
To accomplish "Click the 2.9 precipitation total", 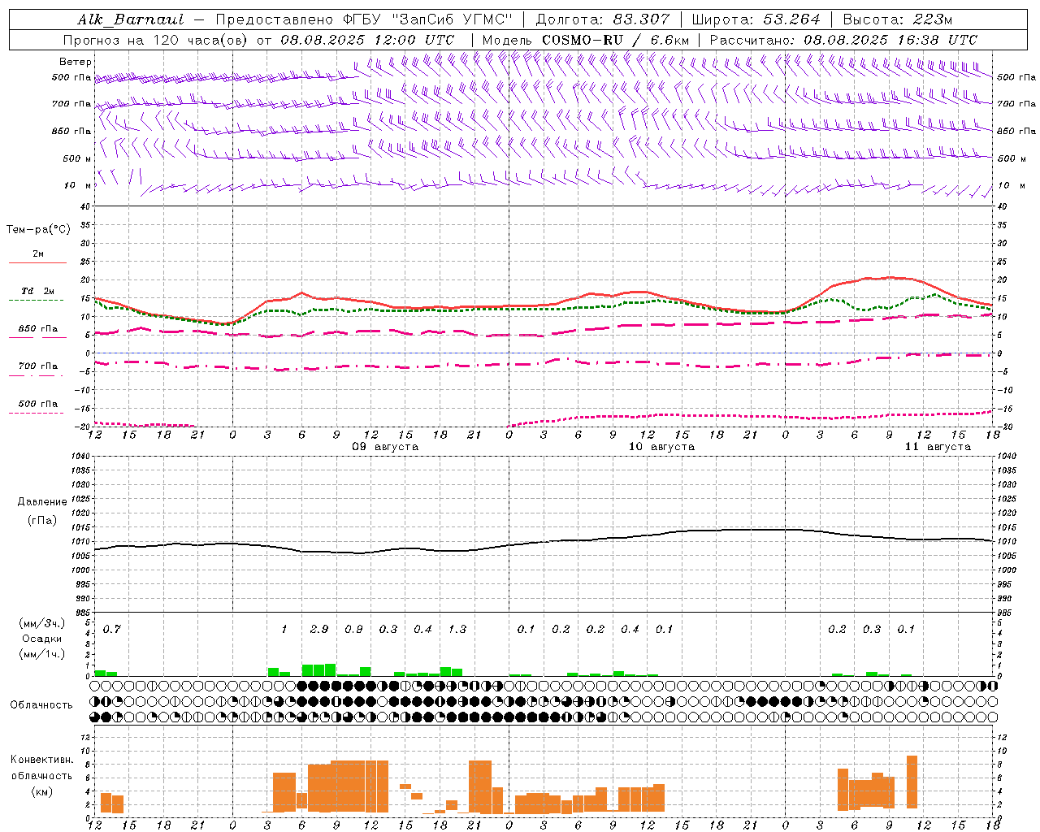I will 319,629.
